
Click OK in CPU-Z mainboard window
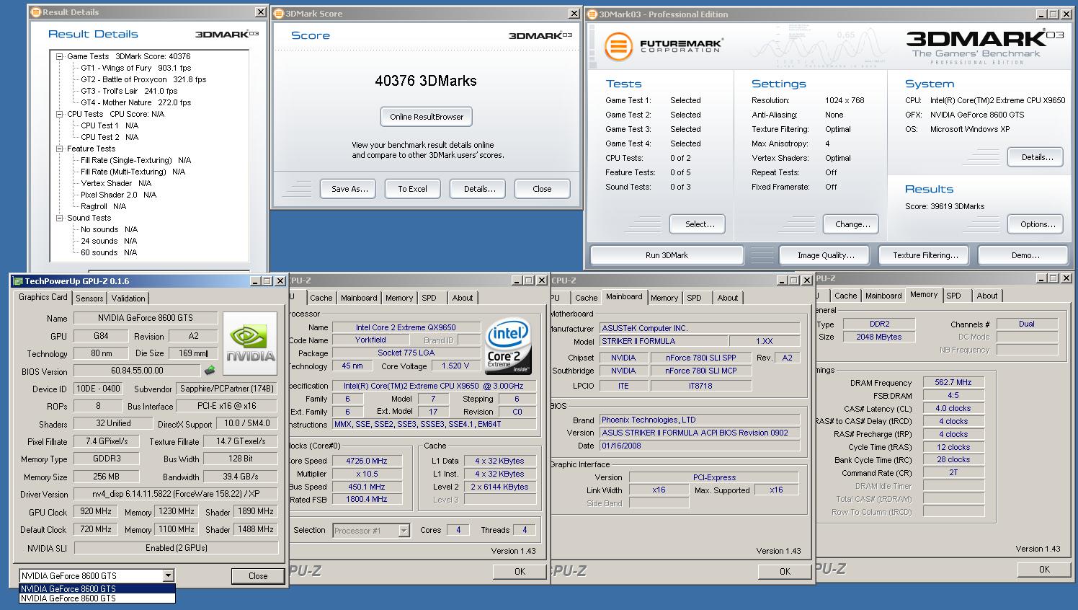point(785,571)
